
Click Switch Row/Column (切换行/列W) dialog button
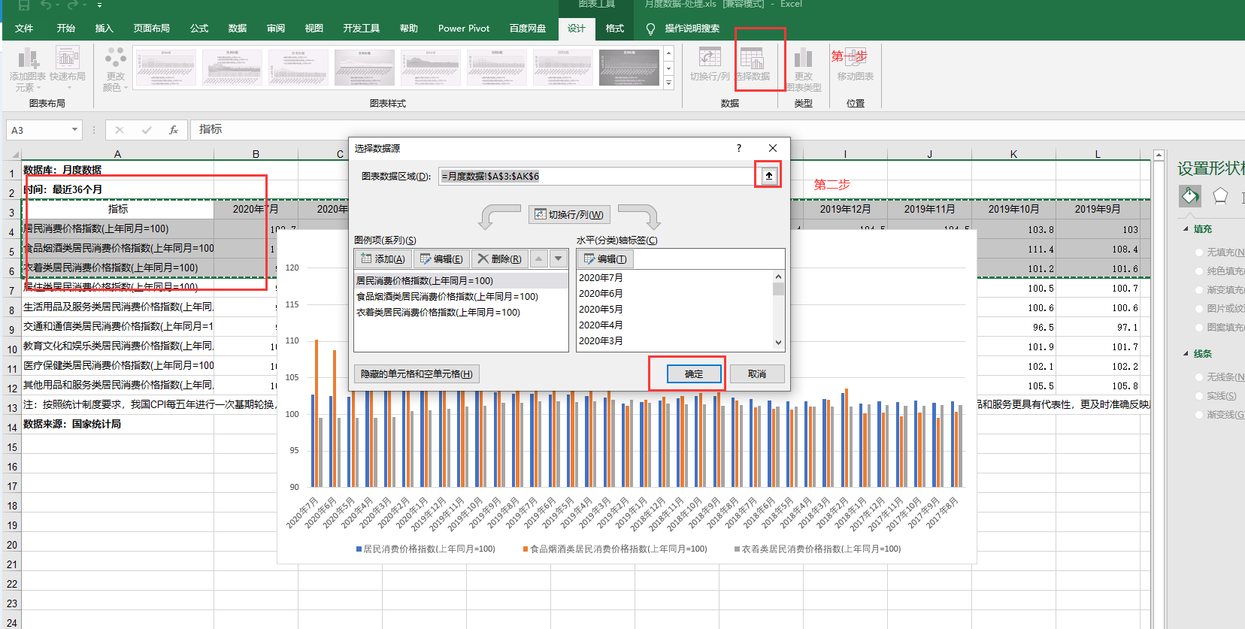[x=569, y=214]
